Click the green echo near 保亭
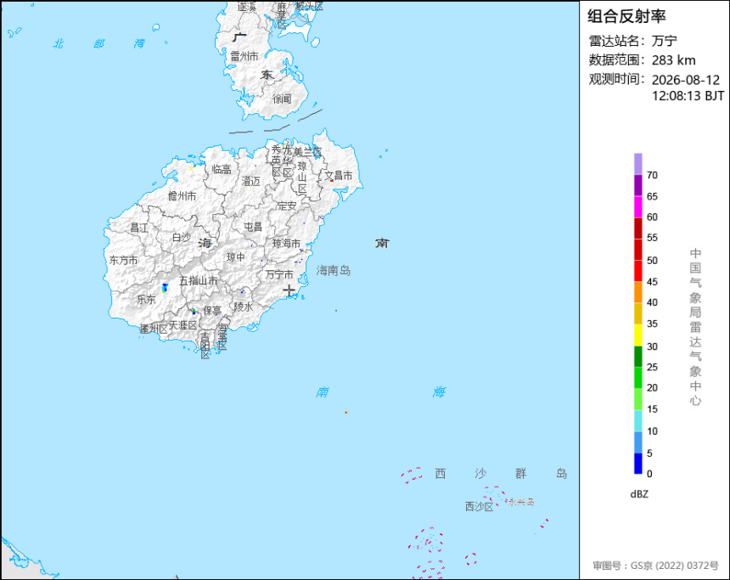This screenshot has width=730, height=580. tap(194, 311)
